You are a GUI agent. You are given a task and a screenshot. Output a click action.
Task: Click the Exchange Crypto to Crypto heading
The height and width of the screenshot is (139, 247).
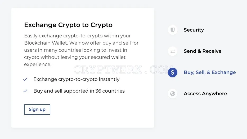[x=68, y=25]
